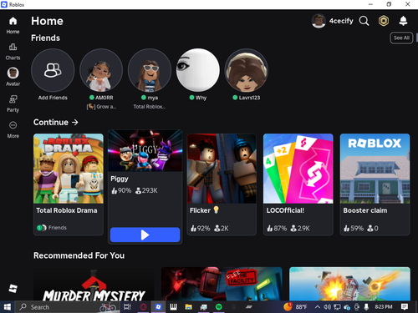Click the Booster claim title
Image resolution: width=418 pixels, height=313 pixels.
point(365,210)
